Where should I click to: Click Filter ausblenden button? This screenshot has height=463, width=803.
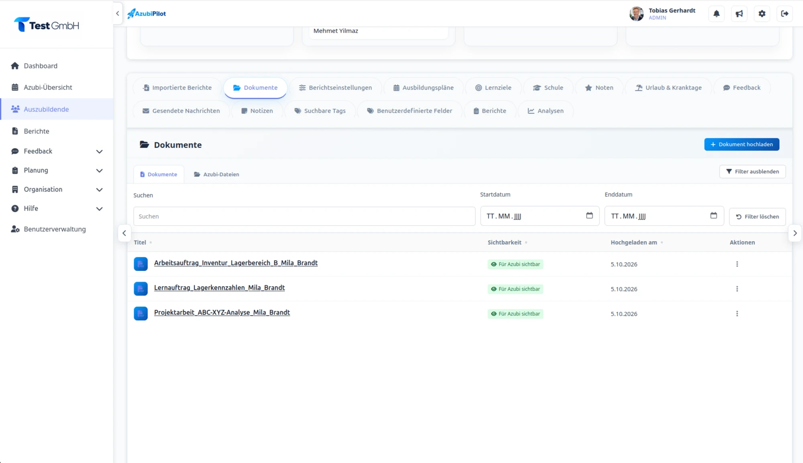click(752, 172)
